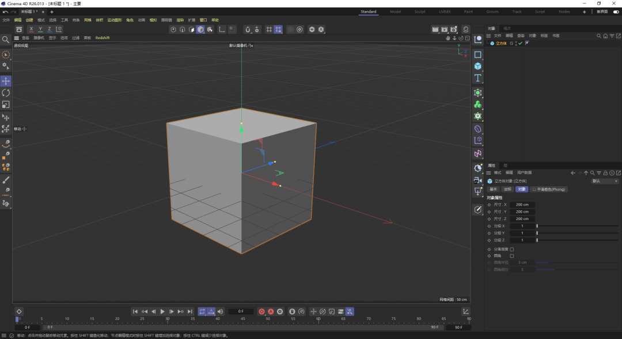Open the 创建 menu

29,20
